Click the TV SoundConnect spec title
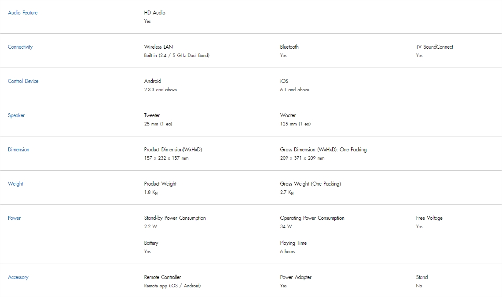Viewport: 502px width, 297px height. pyautogui.click(x=434, y=47)
